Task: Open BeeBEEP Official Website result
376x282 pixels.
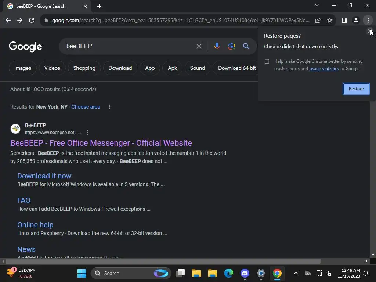Action: pos(101,143)
